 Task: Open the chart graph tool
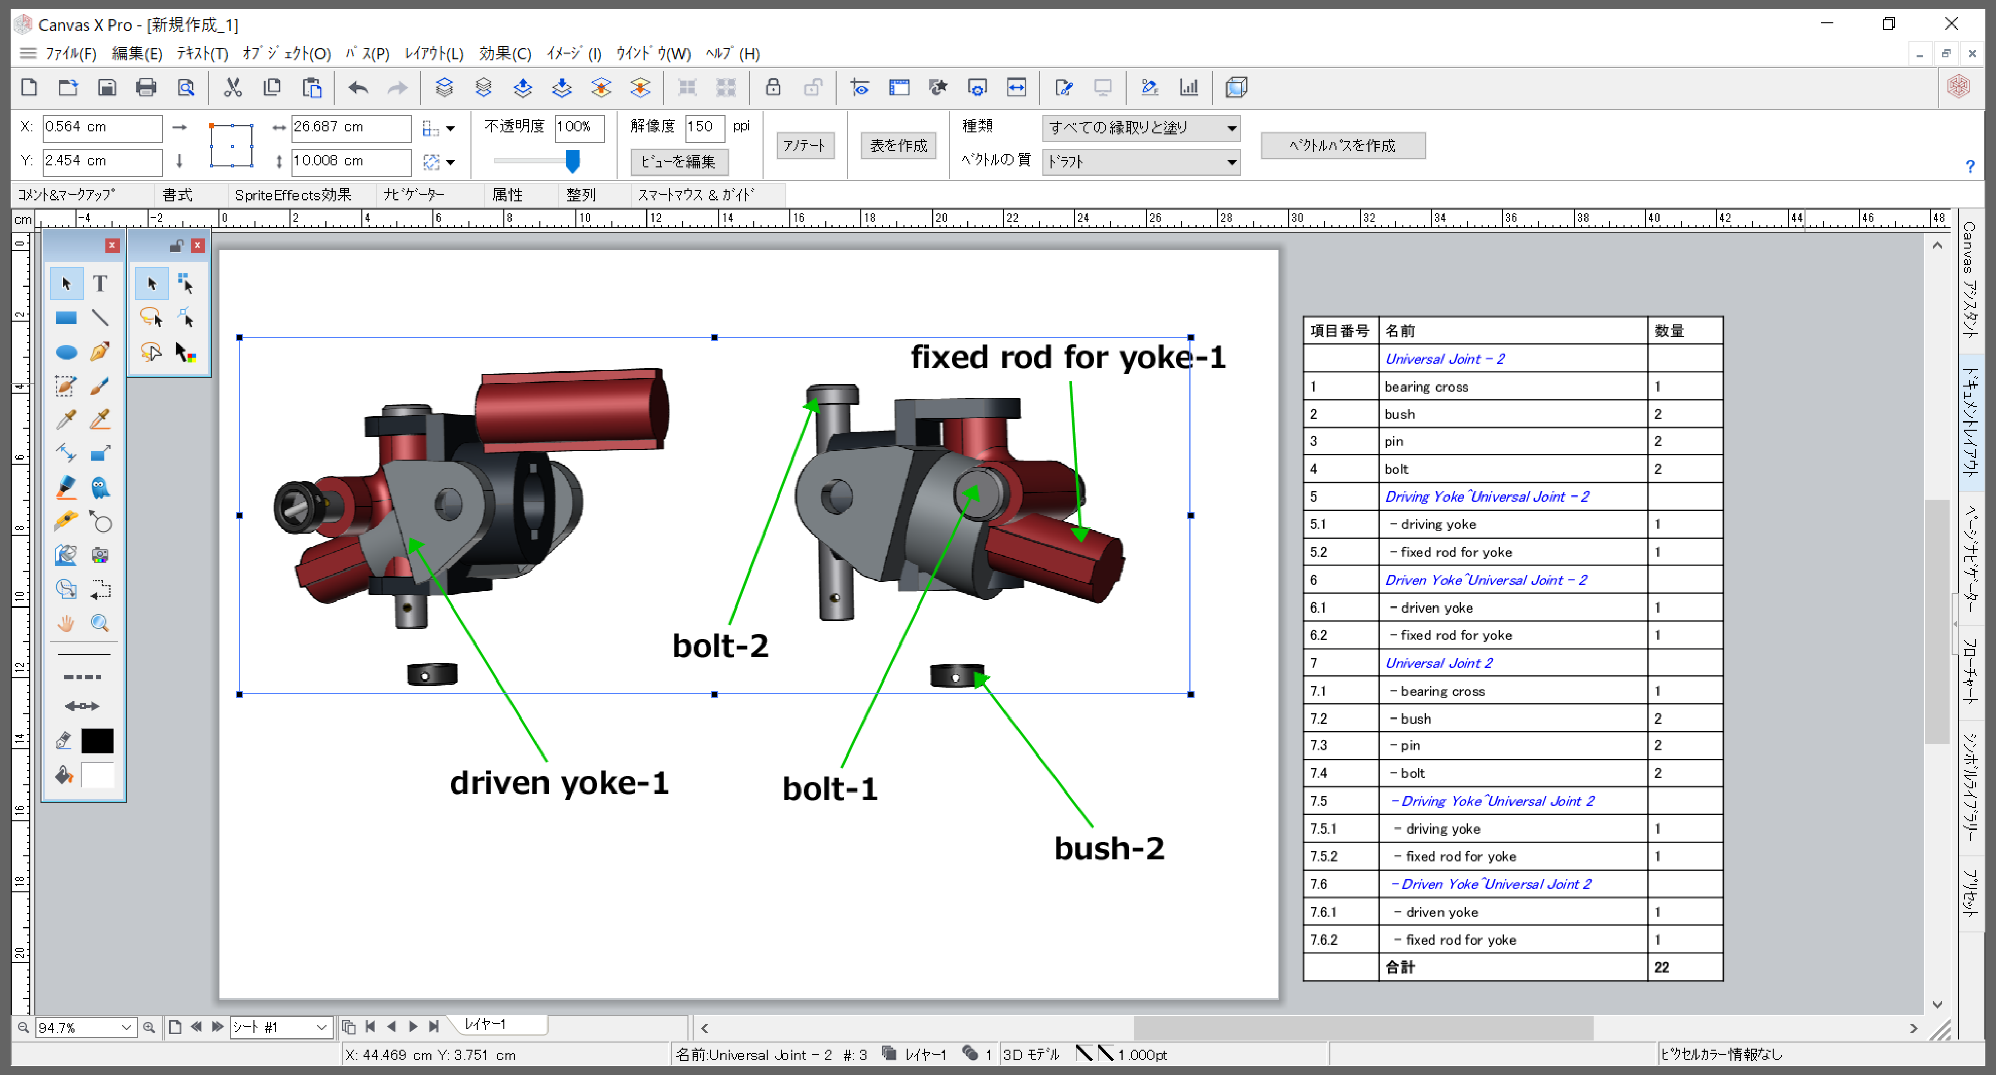[x=1189, y=88]
